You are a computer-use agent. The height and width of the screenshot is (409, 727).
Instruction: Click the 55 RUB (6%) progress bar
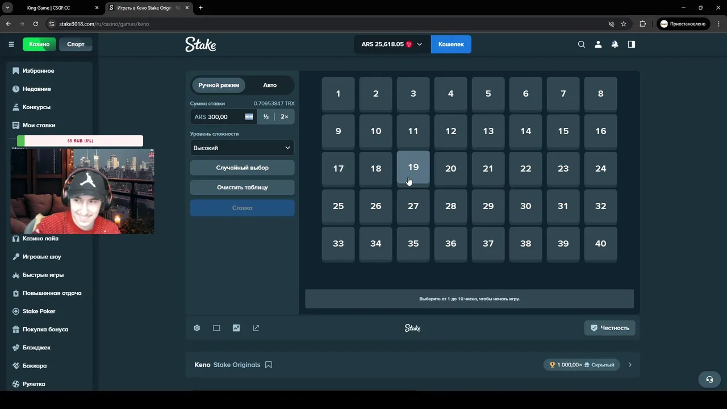click(80, 141)
